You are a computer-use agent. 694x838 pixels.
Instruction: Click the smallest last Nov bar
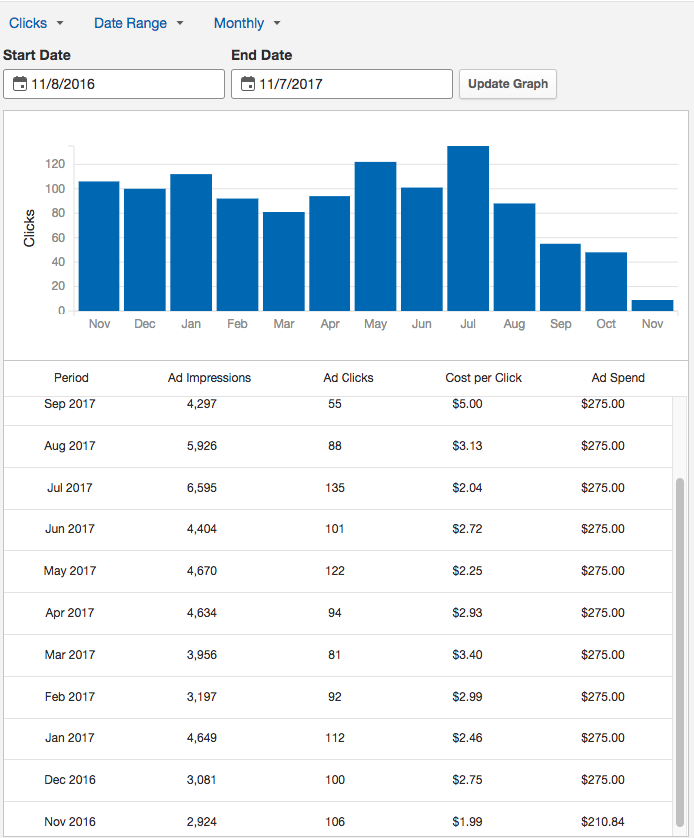coord(652,306)
